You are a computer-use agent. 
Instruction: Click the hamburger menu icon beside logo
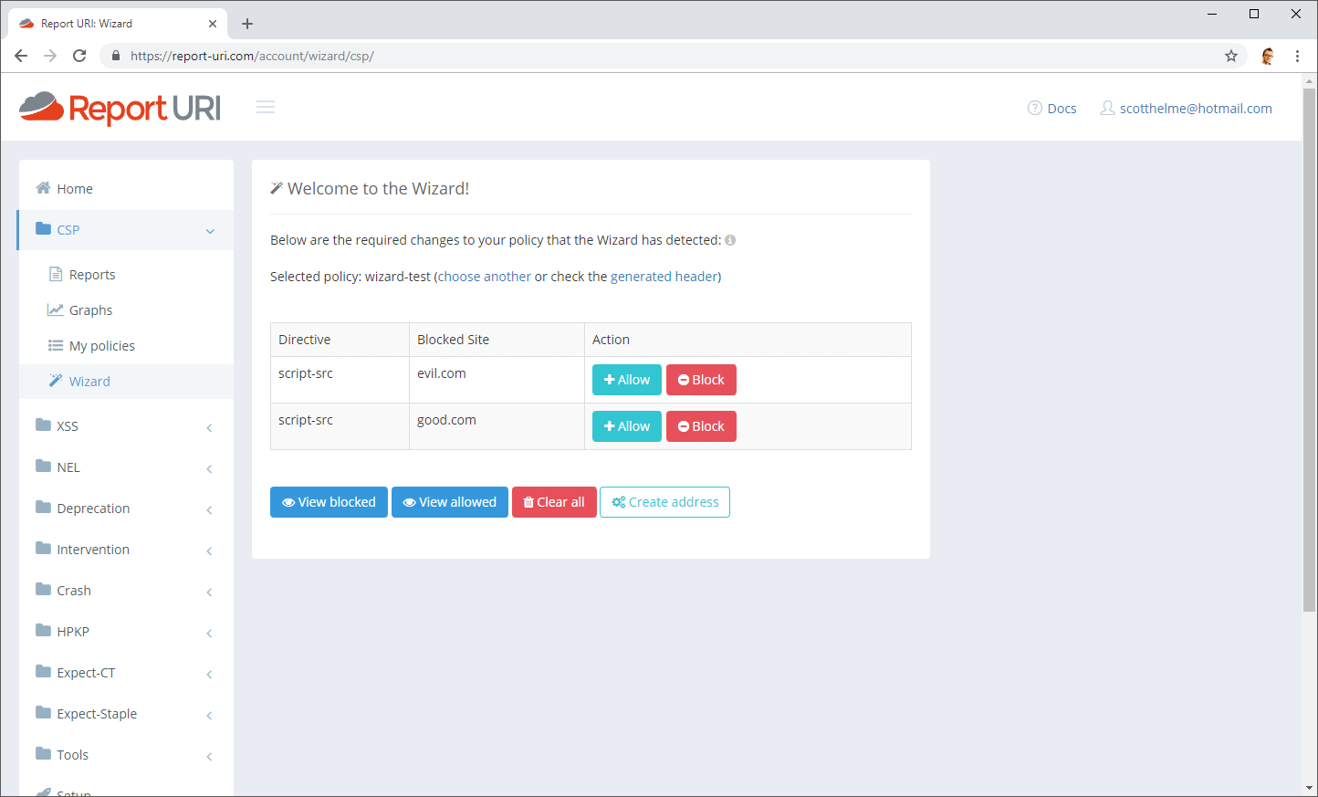(x=266, y=107)
